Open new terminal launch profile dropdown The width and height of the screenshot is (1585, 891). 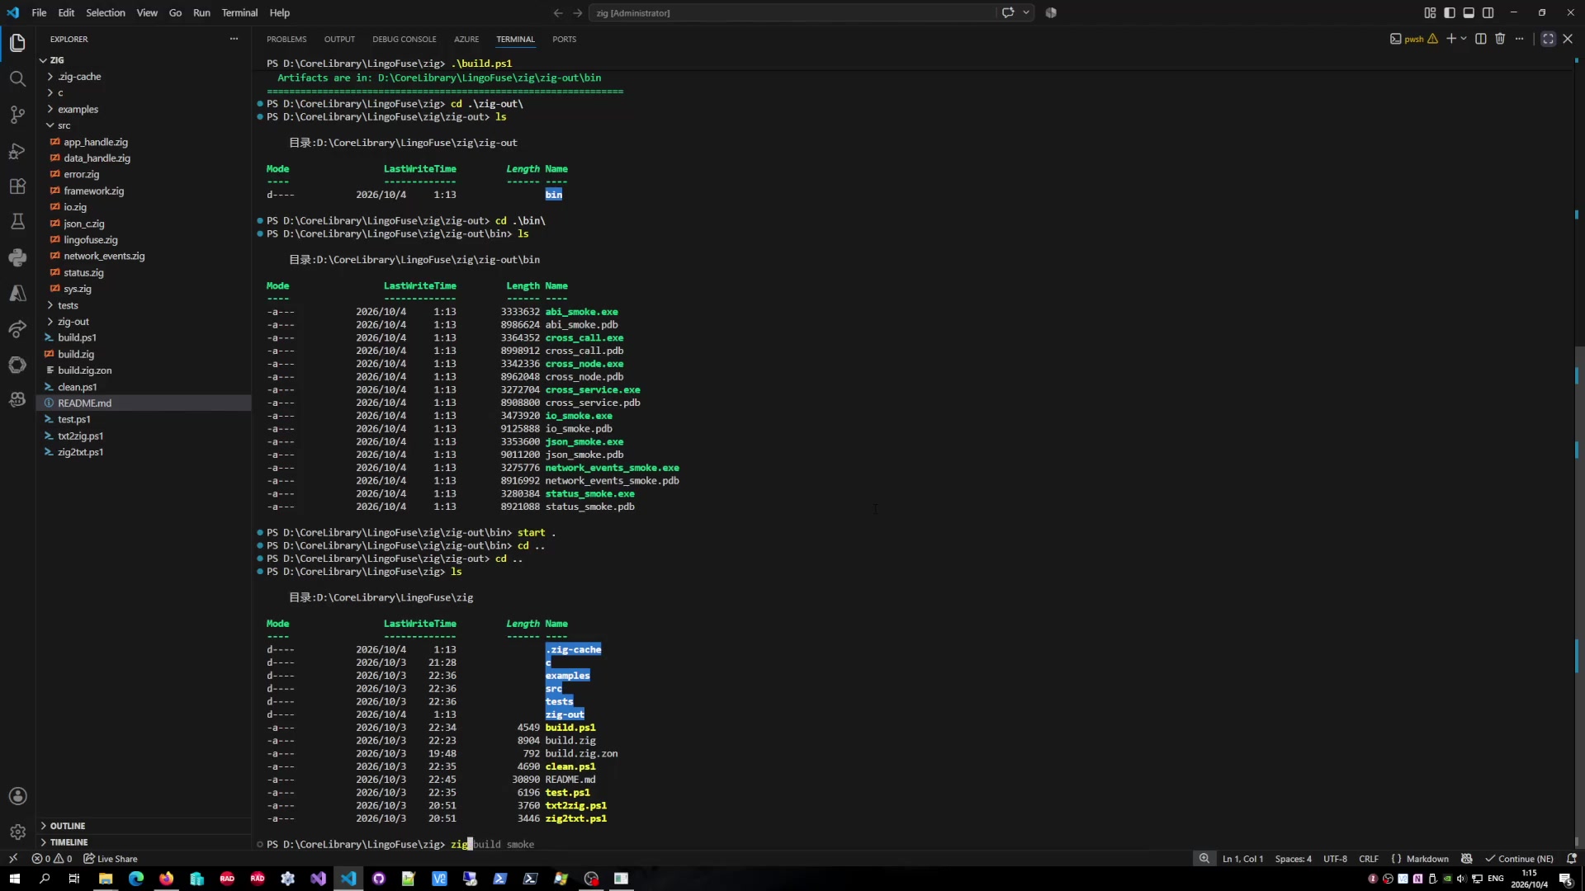click(1464, 39)
